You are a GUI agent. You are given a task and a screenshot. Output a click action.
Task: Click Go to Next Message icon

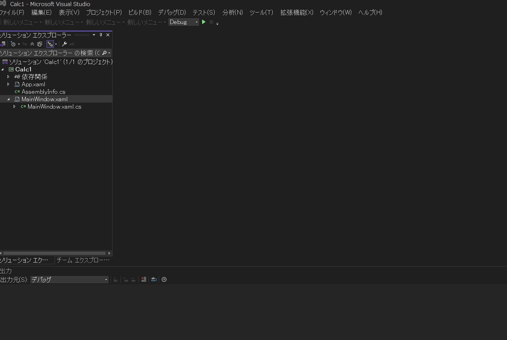[x=133, y=279]
